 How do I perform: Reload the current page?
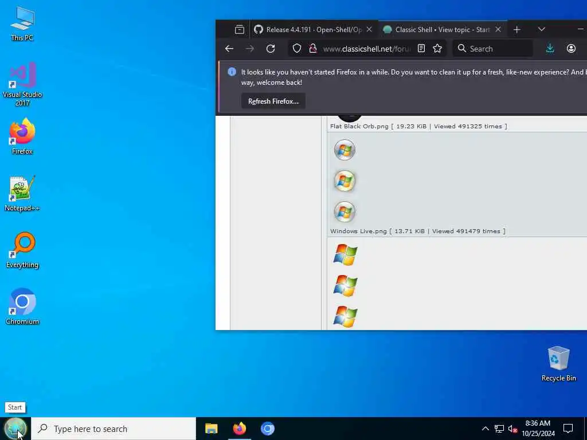pos(271,49)
